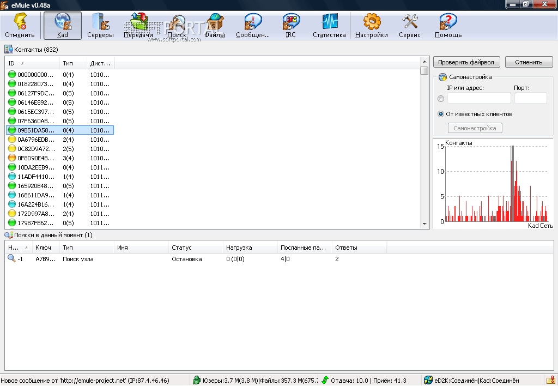
Task: Click the users icon in status bar
Action: [x=197, y=381]
